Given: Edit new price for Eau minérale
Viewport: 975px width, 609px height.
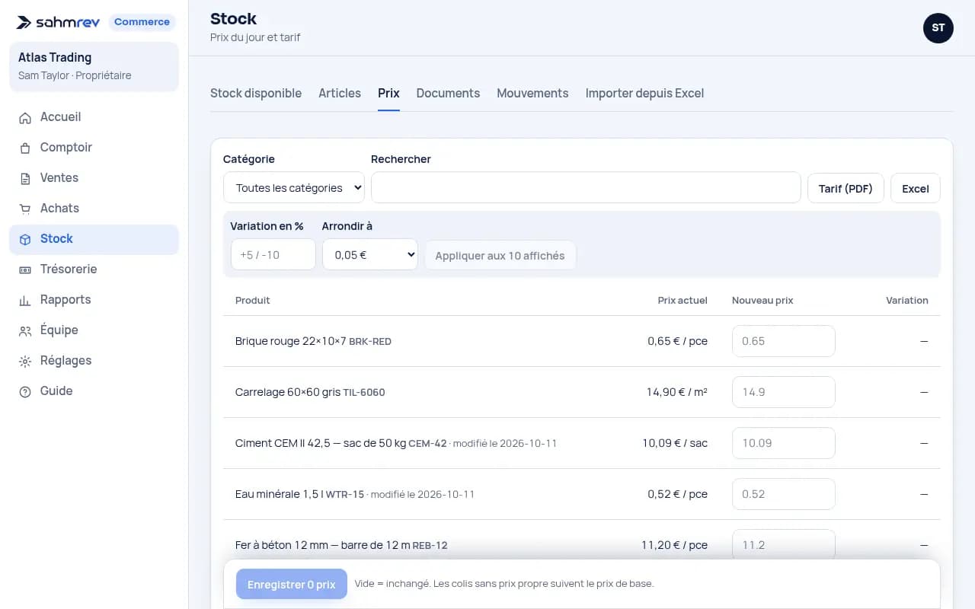Looking at the screenshot, I should [784, 494].
